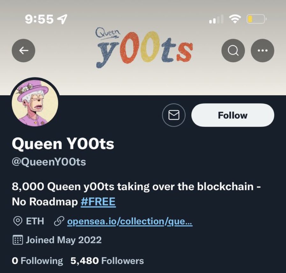Open the opensea.io collection link
This screenshot has width=286, height=273.
pos(130,221)
